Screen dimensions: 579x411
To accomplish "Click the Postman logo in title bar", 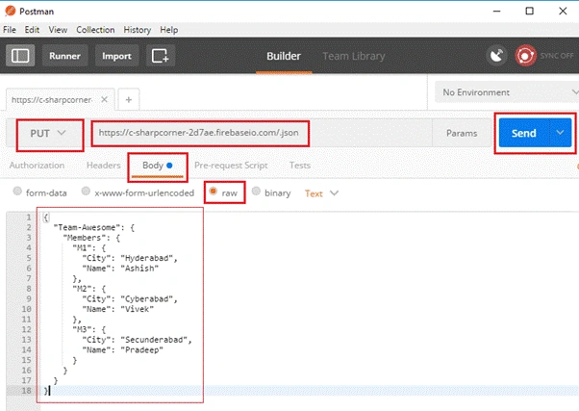I will tap(11, 12).
